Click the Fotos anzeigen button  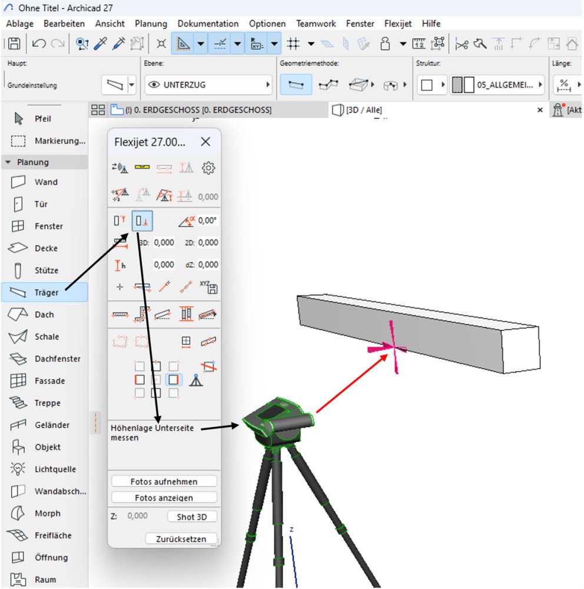point(164,498)
